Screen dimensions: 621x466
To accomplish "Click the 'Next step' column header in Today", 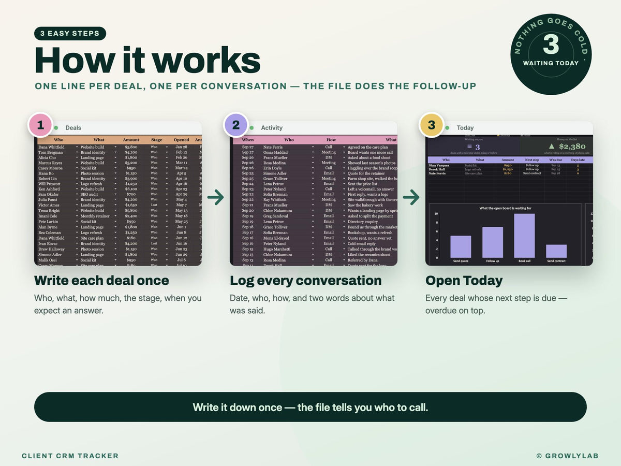I will [x=532, y=160].
